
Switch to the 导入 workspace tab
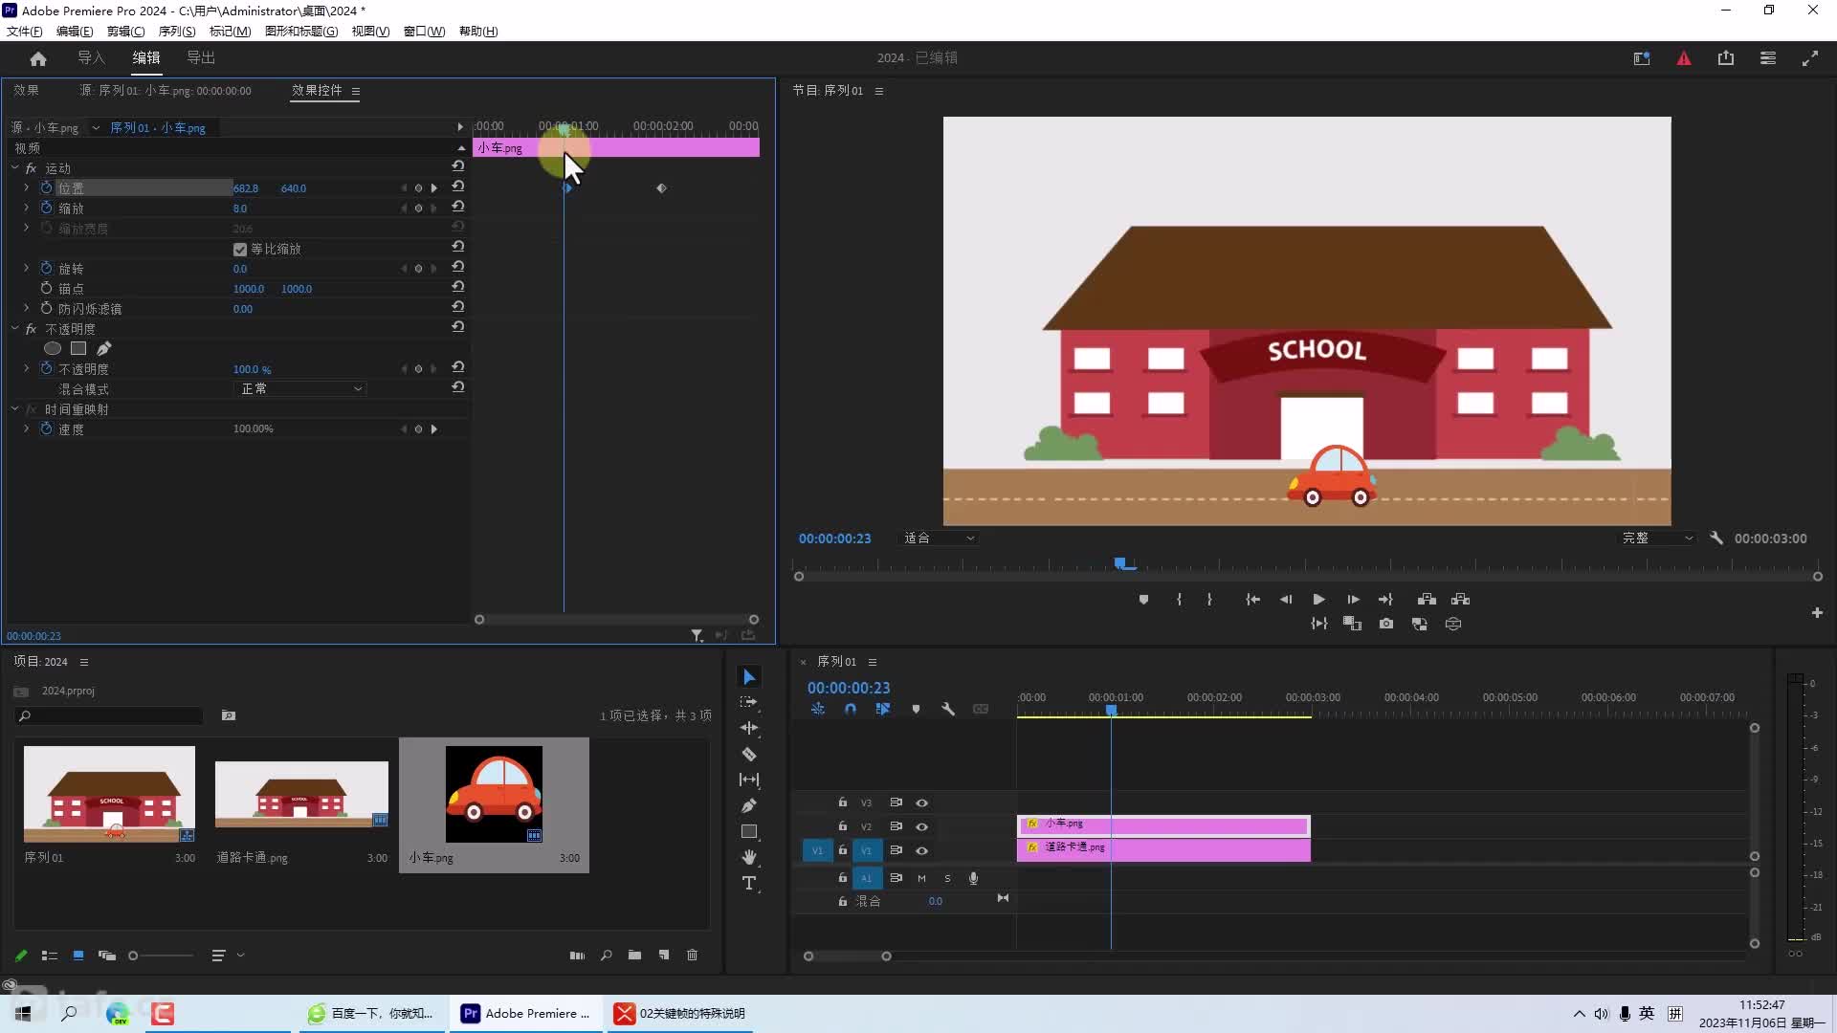pyautogui.click(x=92, y=58)
